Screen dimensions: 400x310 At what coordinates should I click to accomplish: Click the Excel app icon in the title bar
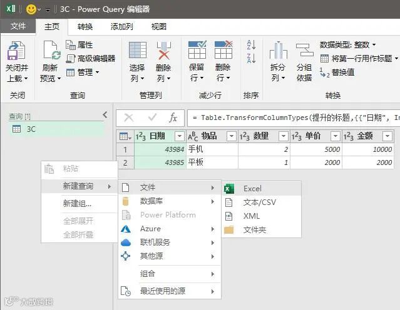(11, 9)
